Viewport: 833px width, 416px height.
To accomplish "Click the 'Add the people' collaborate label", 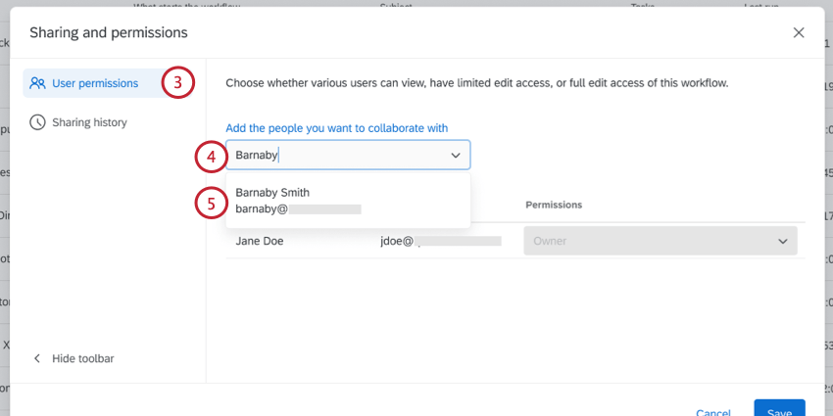I will (336, 128).
